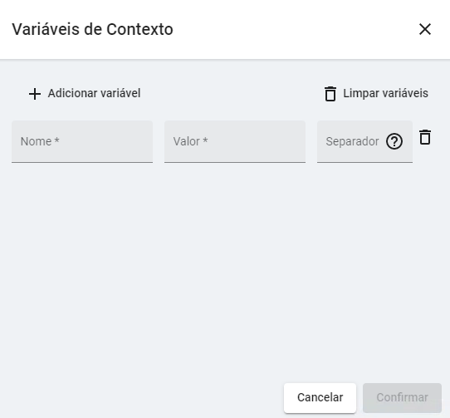Screen dimensions: 450x418
Task: Click the plus icon to add a variable
Action: (x=35, y=94)
